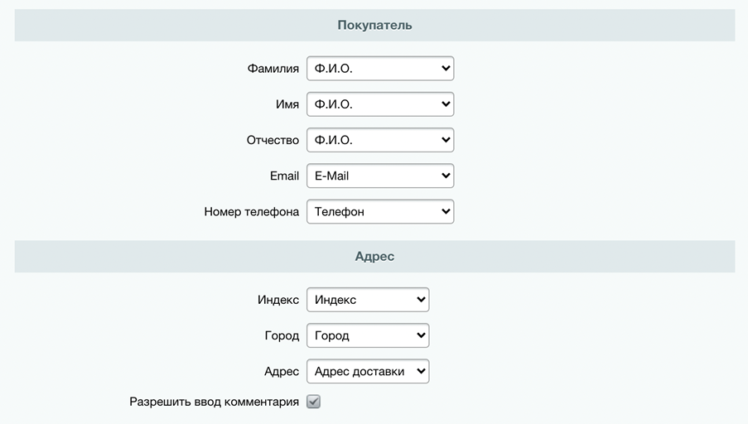Open the Имя field dropdown
This screenshot has width=748, height=424.
point(379,104)
